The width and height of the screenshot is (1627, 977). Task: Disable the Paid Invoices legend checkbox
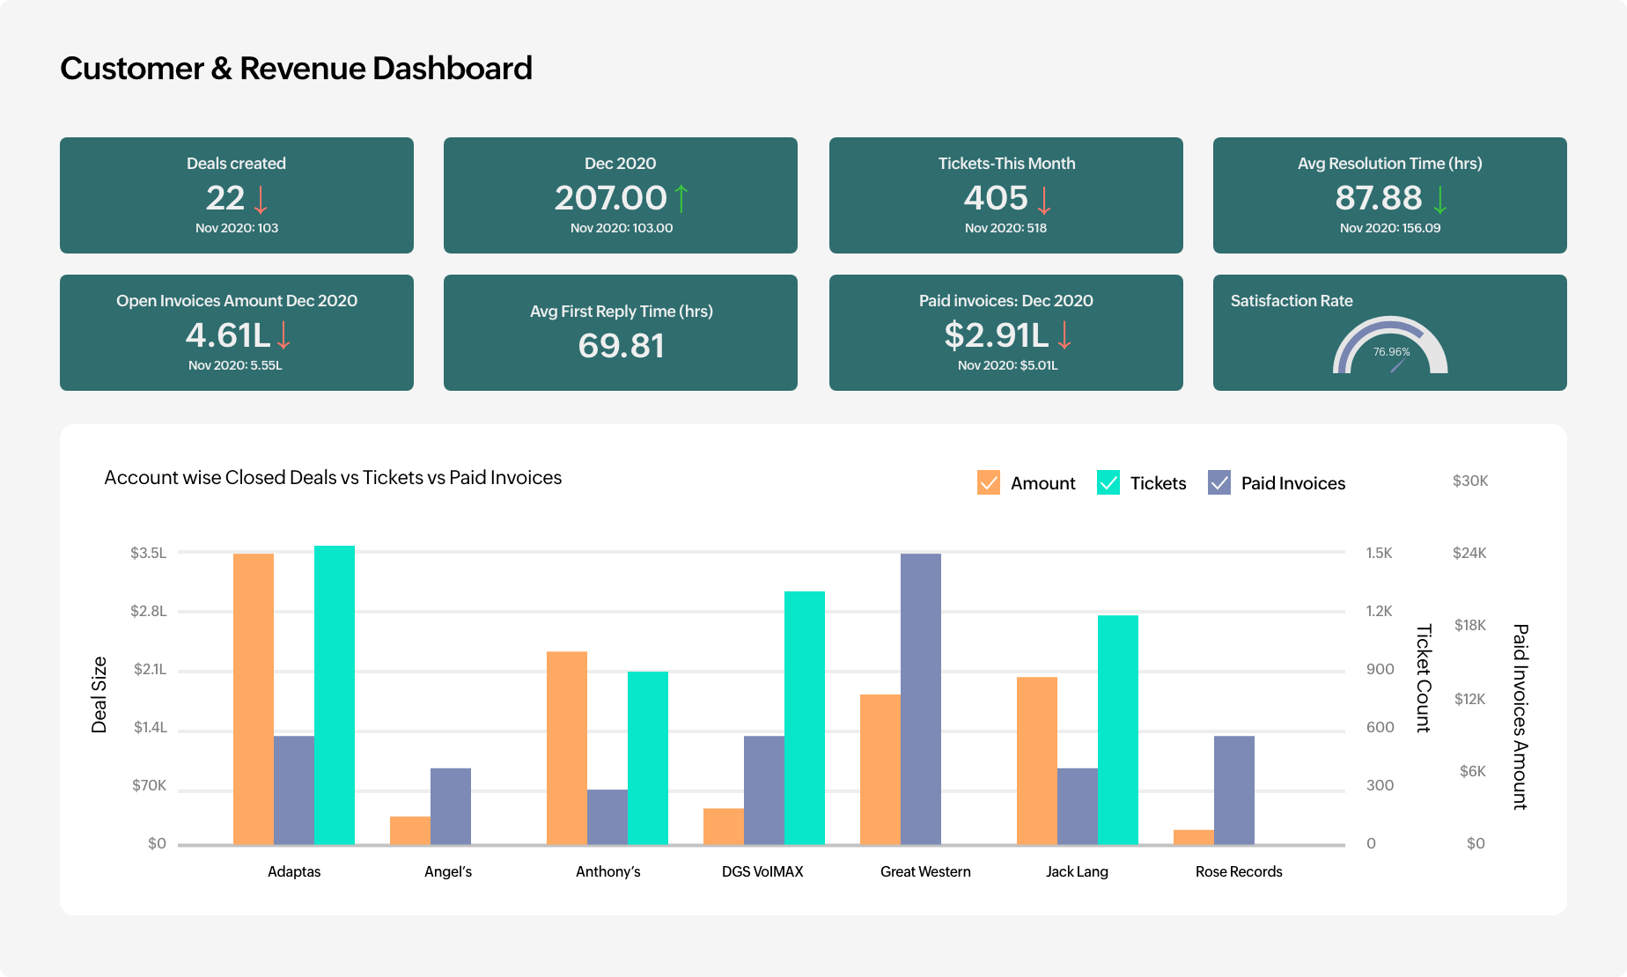1219,482
